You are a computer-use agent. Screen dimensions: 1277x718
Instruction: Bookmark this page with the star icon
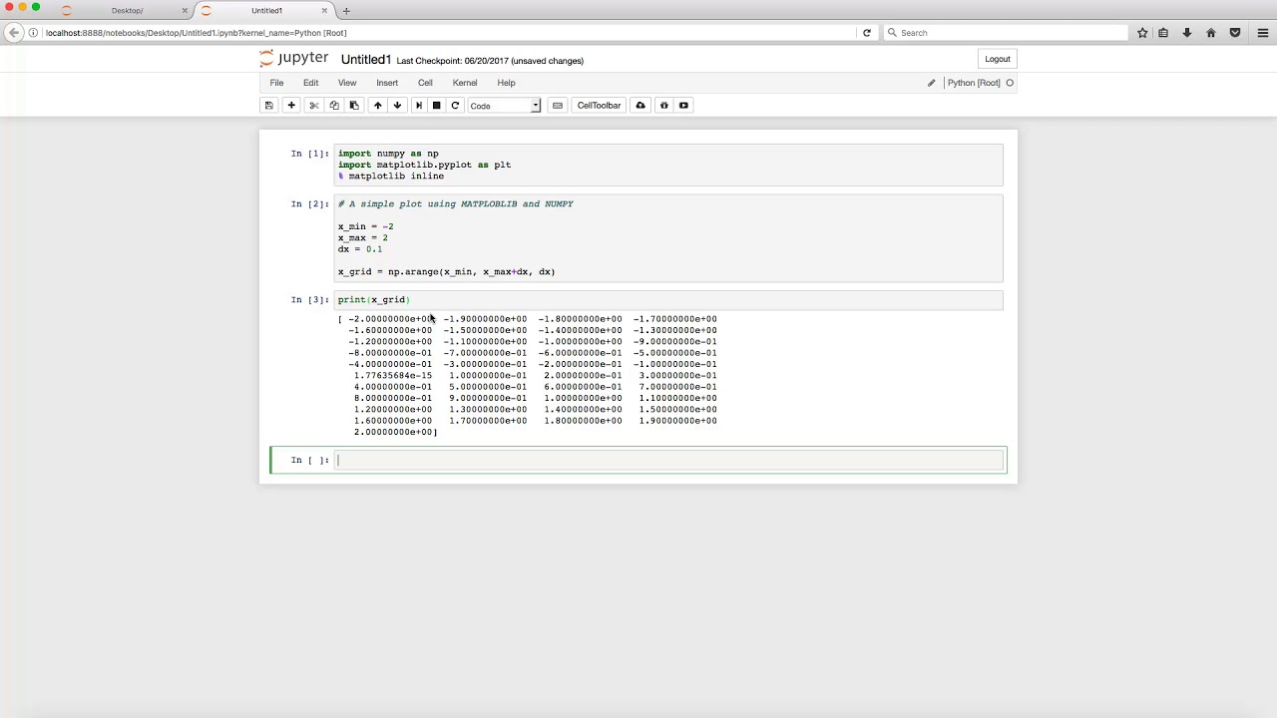[1143, 33]
